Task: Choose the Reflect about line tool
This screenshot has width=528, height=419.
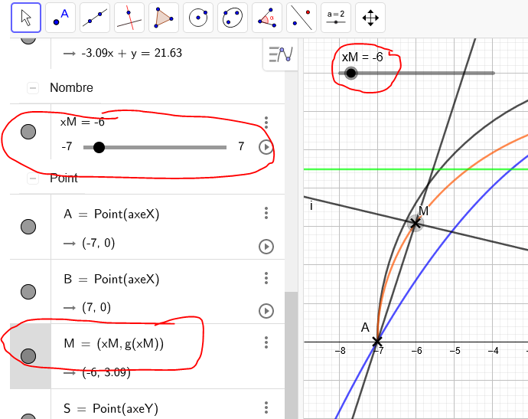Action: point(301,18)
